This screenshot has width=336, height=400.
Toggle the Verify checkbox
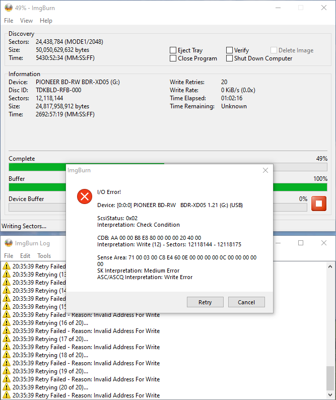tap(229, 50)
